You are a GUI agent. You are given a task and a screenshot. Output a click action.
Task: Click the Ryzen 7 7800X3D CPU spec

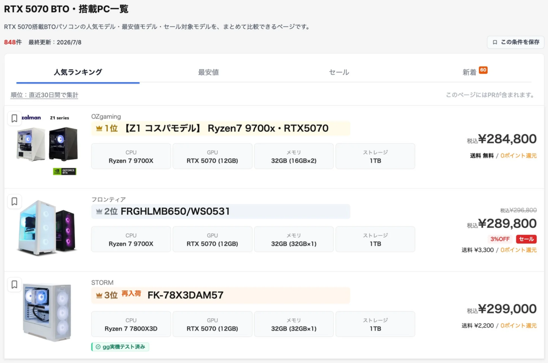click(x=131, y=324)
